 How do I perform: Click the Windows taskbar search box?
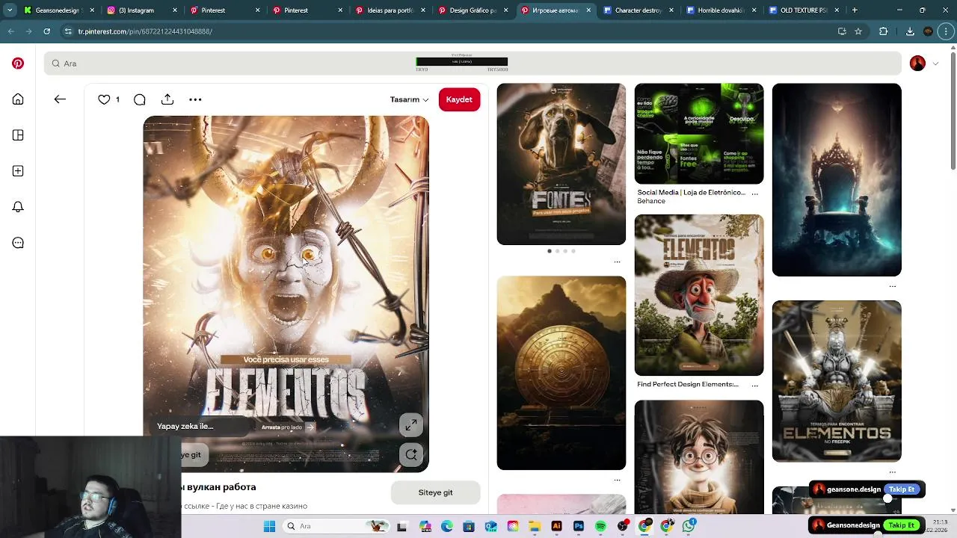point(337,526)
